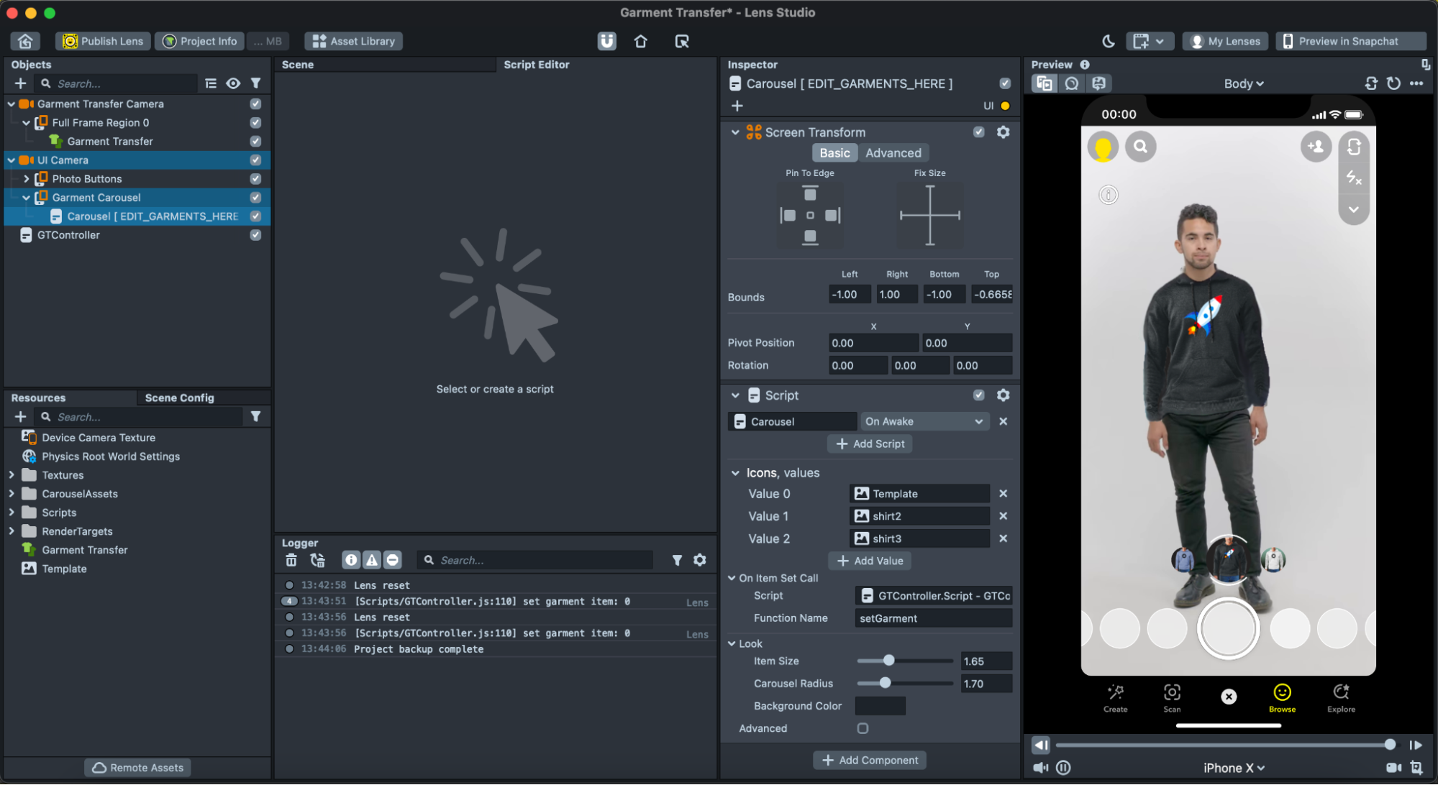Add new resource with plus icon
Image resolution: width=1438 pixels, height=785 pixels.
(x=20, y=417)
